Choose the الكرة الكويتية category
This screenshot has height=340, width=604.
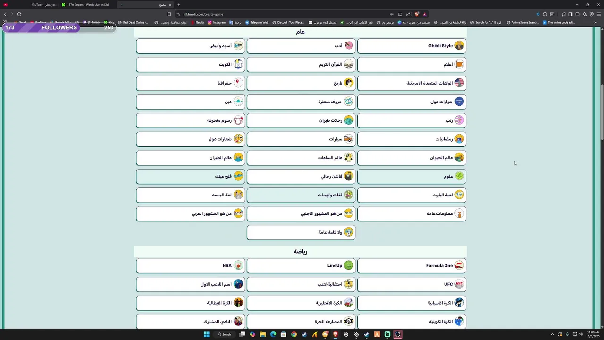click(x=411, y=321)
